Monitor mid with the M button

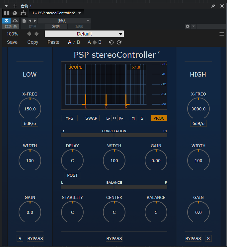(133, 118)
